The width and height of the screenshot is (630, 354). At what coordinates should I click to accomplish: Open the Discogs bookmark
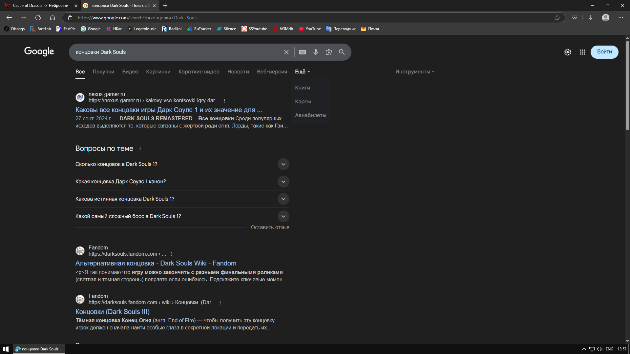[14, 29]
